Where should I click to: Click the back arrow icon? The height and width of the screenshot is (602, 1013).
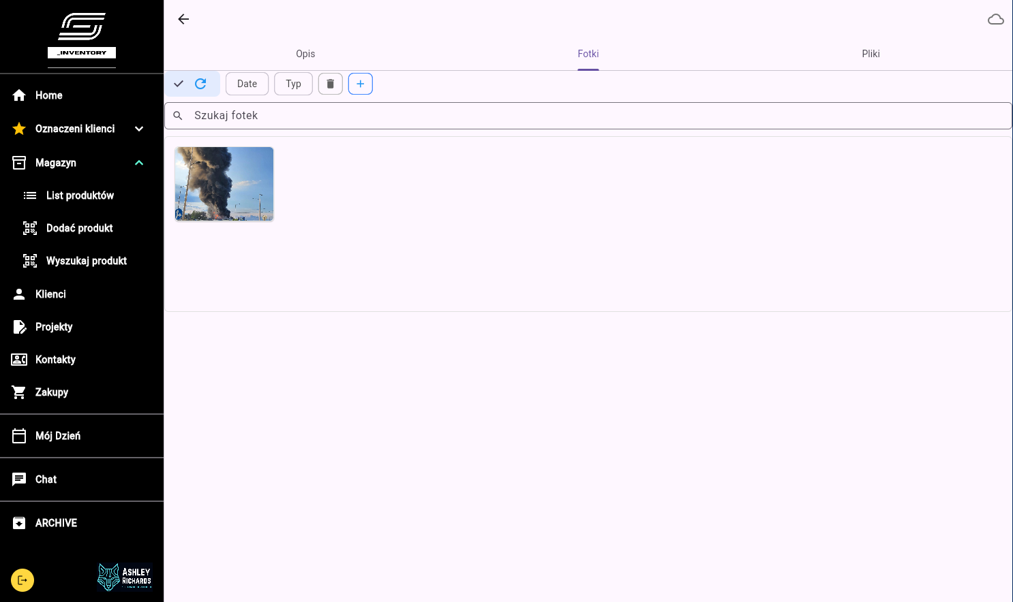[183, 19]
